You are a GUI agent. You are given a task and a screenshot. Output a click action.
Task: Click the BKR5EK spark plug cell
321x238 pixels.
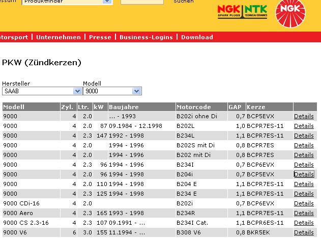tap(270, 232)
